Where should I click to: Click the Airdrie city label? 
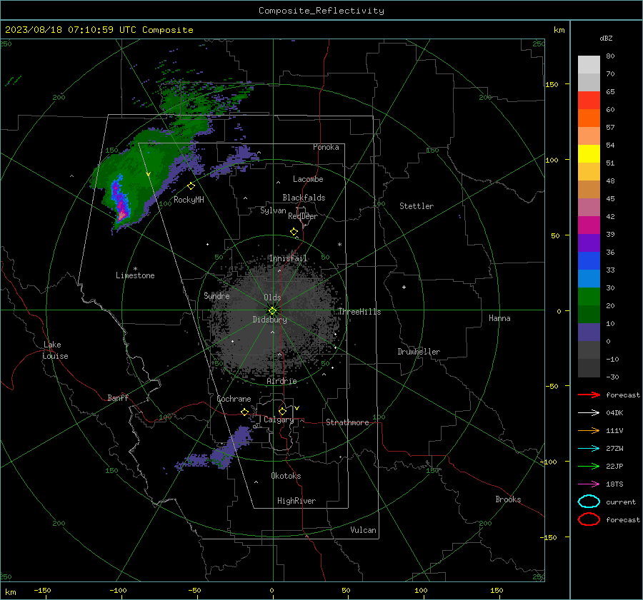[x=281, y=381]
